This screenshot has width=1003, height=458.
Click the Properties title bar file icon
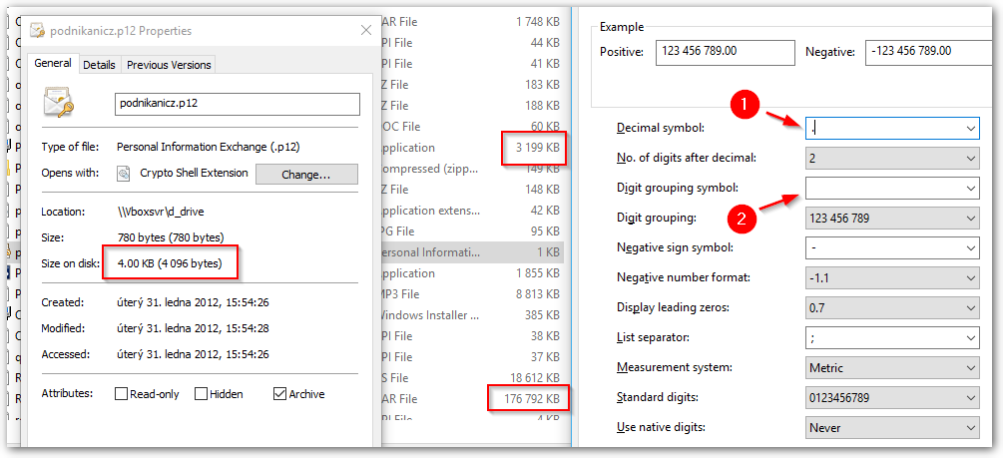pos(38,31)
